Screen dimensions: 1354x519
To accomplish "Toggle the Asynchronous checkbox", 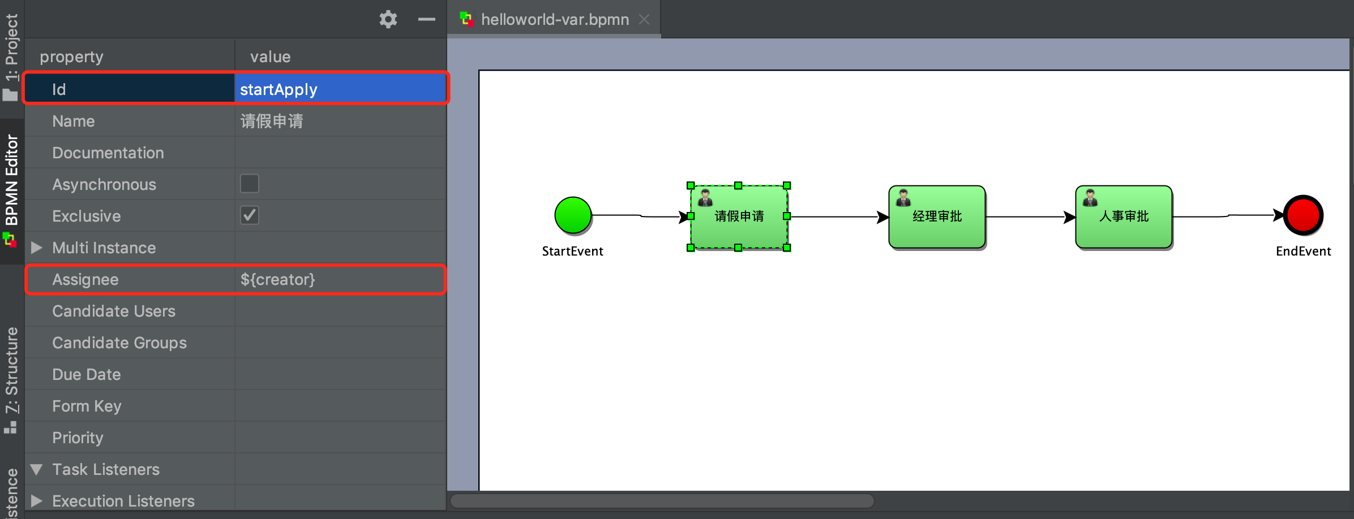I will [x=250, y=184].
